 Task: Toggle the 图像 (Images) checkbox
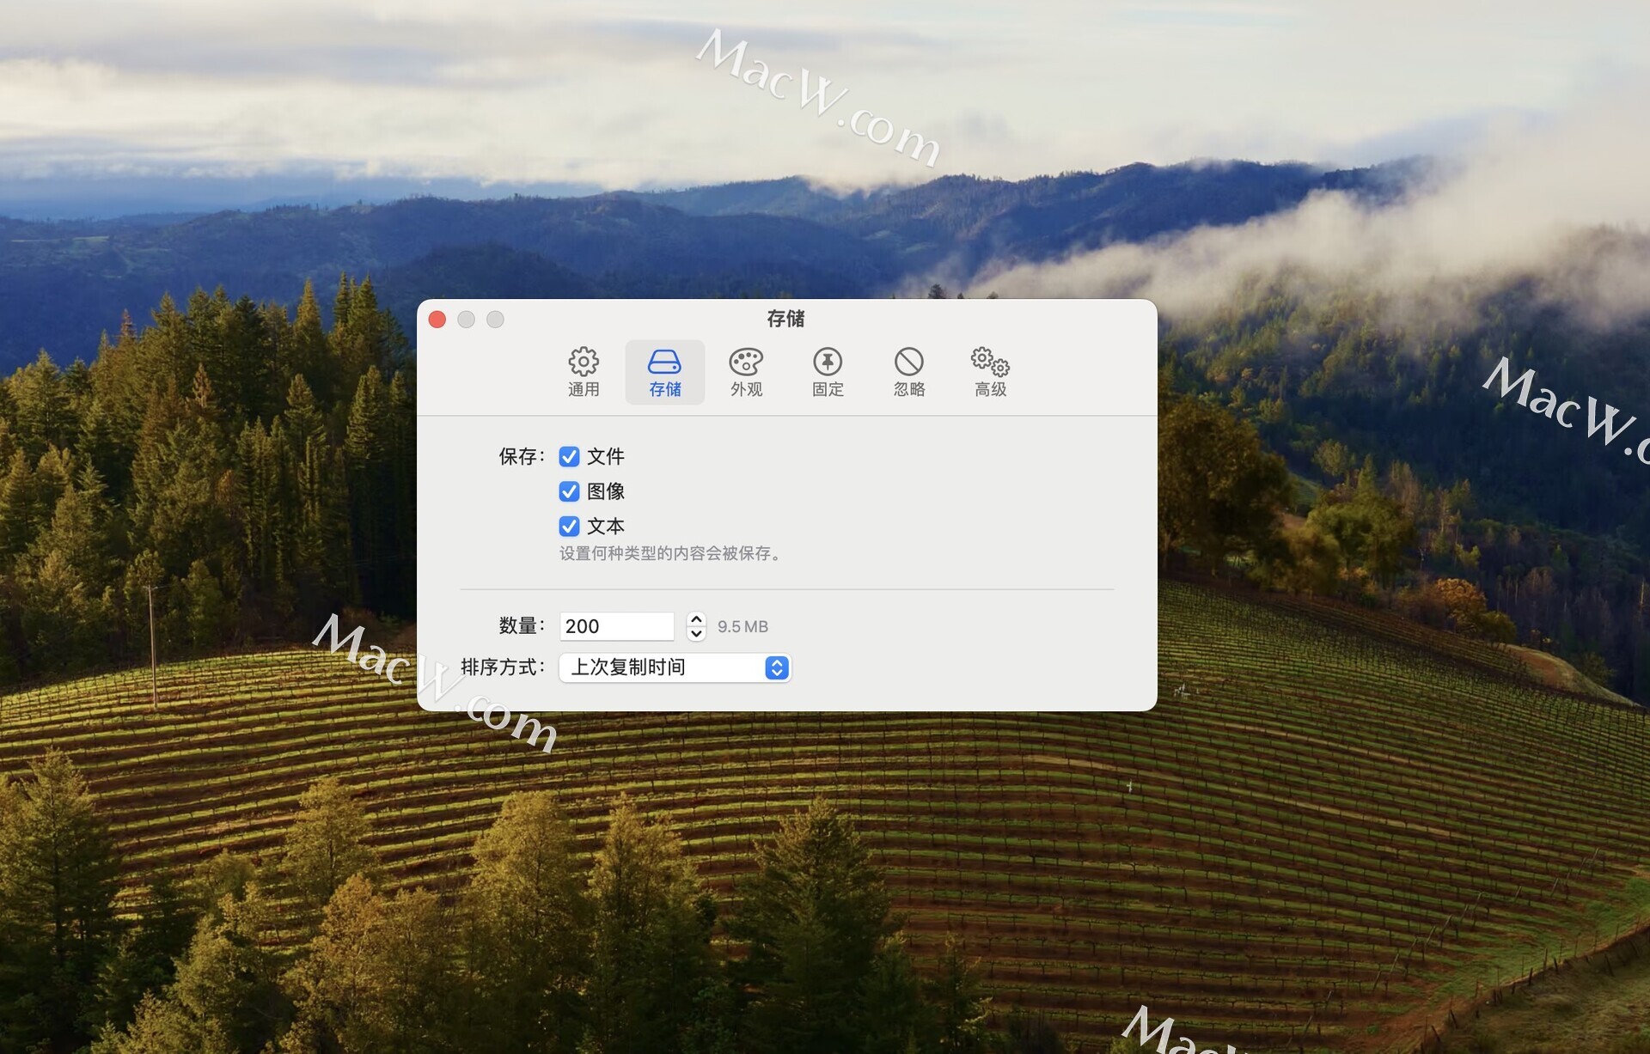(569, 491)
